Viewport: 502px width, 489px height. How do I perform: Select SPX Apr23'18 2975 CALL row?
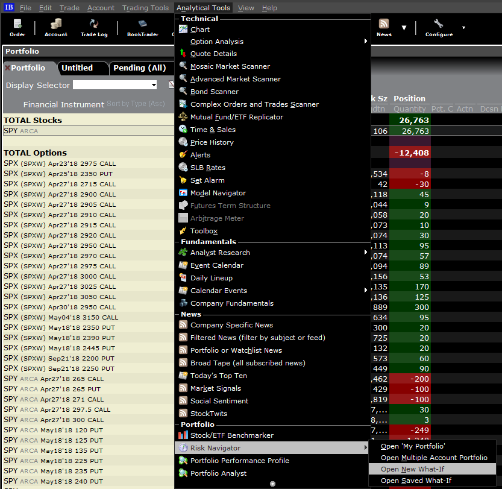(x=89, y=163)
